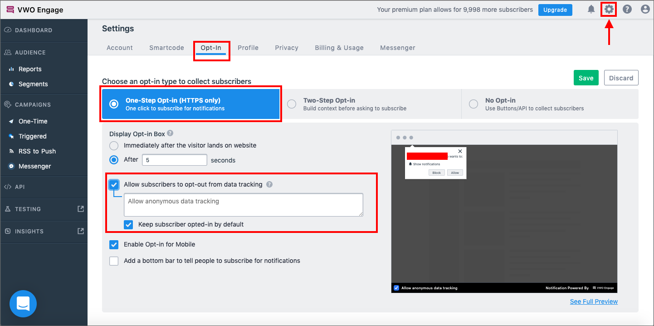Click Block in the preview popup

tap(436, 173)
